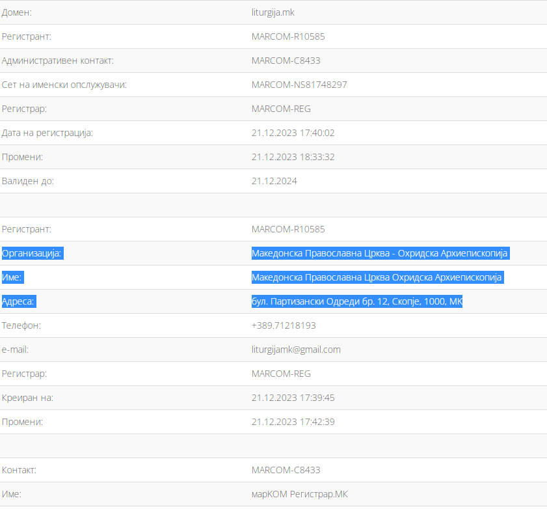Screen dimensions: 547x509
Task: Select the name server set MARCOM-NS81748297
Action: [x=299, y=85]
